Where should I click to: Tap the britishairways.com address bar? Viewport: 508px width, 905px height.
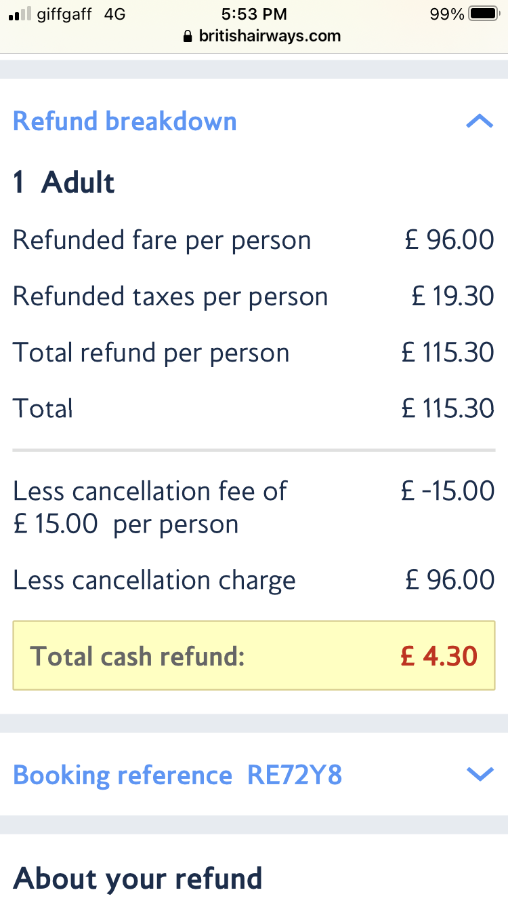pos(261,36)
